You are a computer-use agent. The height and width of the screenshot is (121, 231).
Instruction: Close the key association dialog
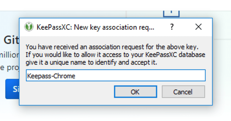[x=199, y=27]
